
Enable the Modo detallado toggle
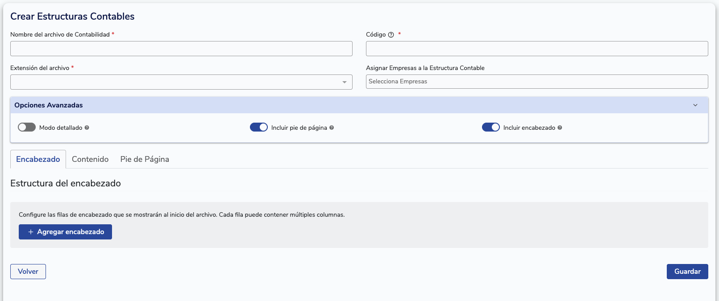click(26, 127)
